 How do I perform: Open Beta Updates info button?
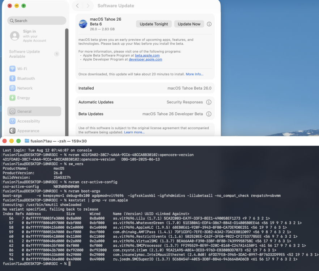tap(209, 114)
